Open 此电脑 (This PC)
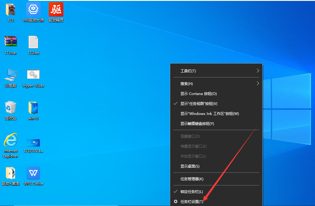 click(11, 74)
